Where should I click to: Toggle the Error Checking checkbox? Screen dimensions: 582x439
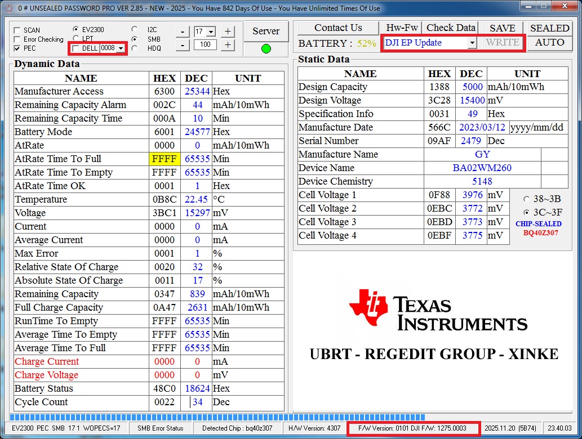[17, 39]
